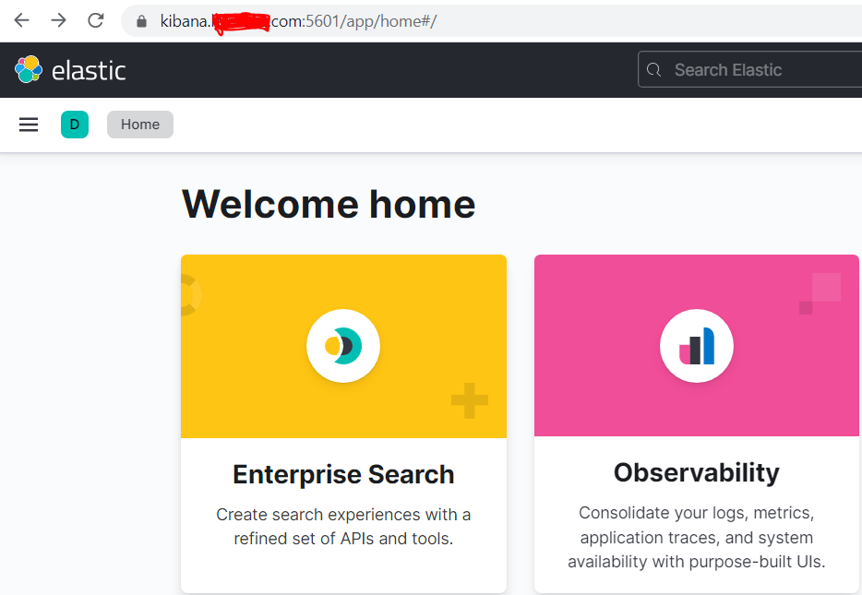862x595 pixels.
Task: Click the magnifier icon in Search Elastic
Action: point(653,70)
